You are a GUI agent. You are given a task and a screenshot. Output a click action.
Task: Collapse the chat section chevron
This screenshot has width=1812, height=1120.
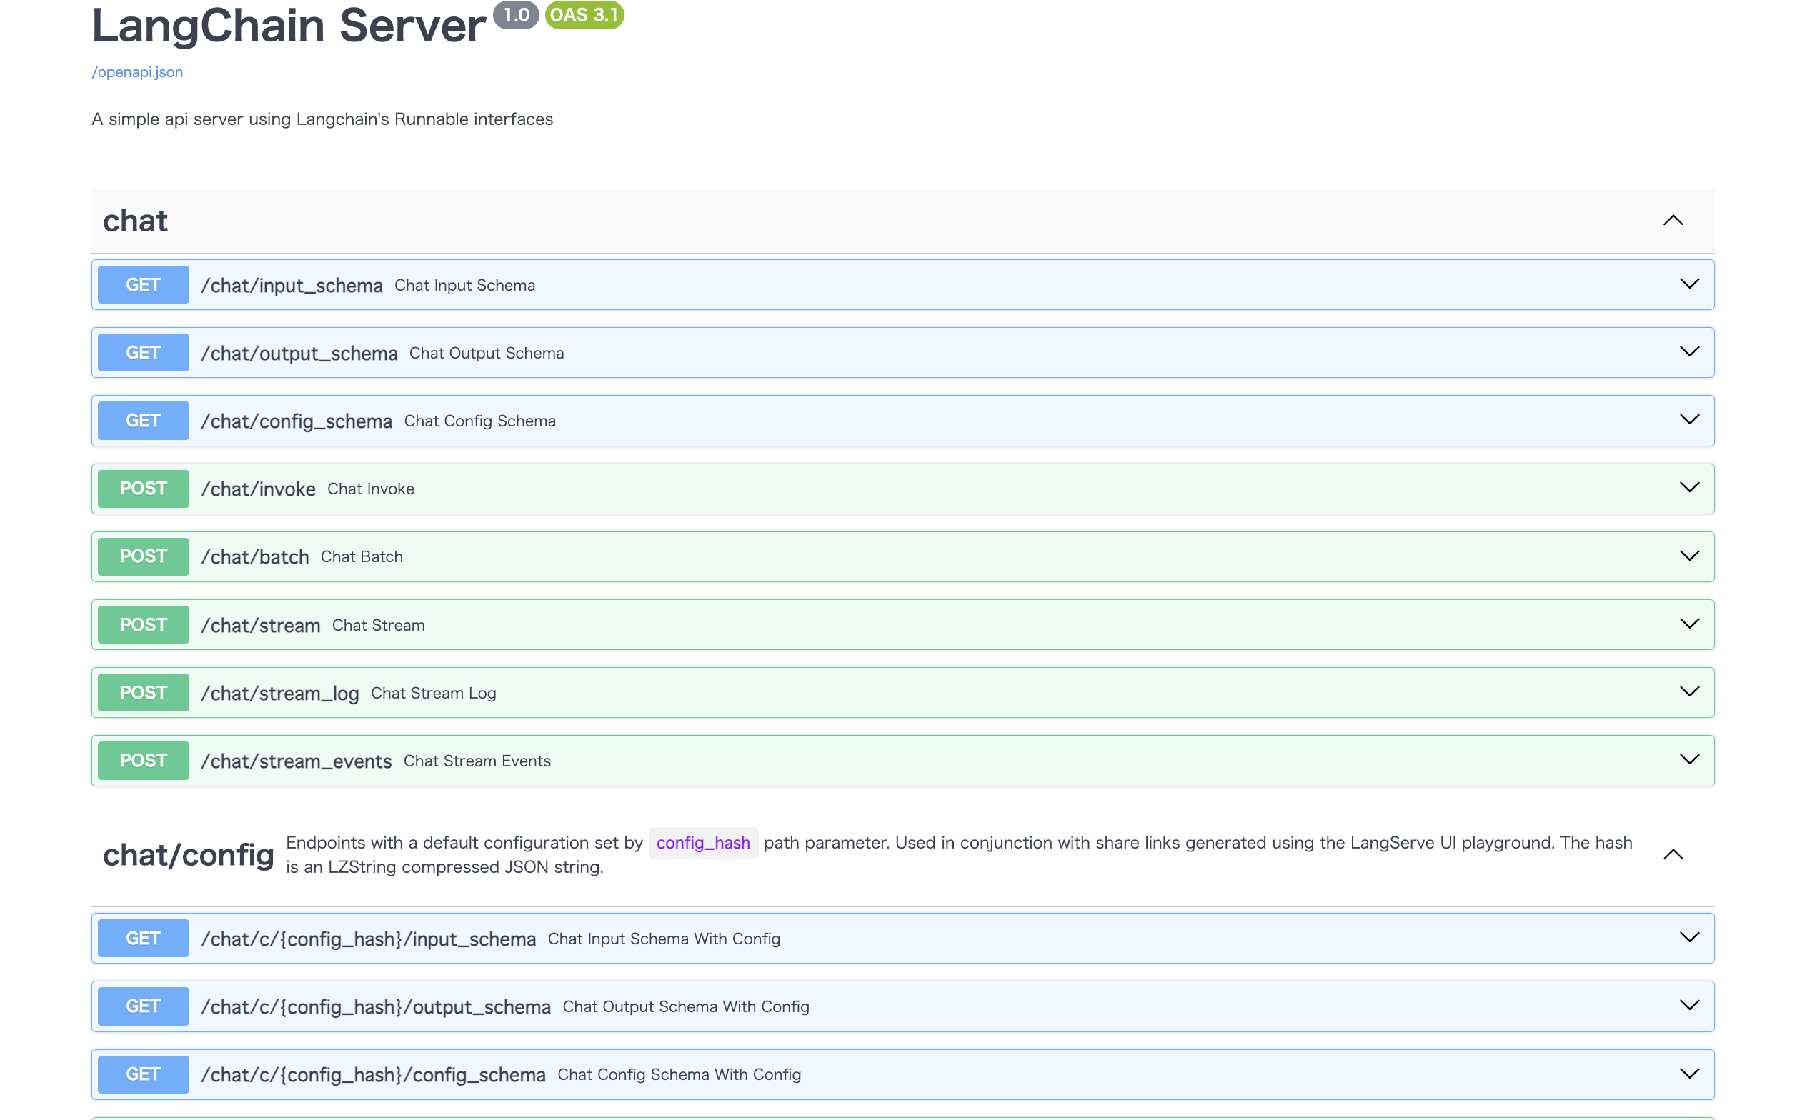click(x=1672, y=221)
